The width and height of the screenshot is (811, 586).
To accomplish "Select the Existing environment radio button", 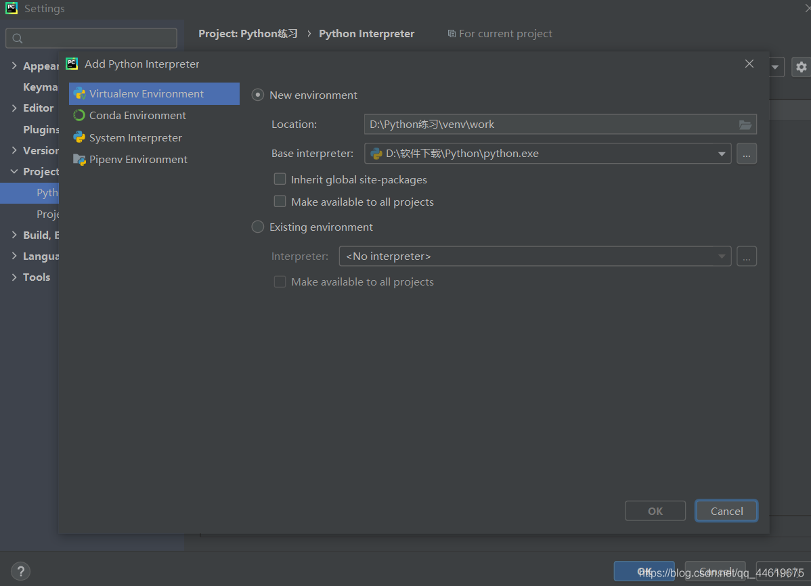I will point(257,227).
